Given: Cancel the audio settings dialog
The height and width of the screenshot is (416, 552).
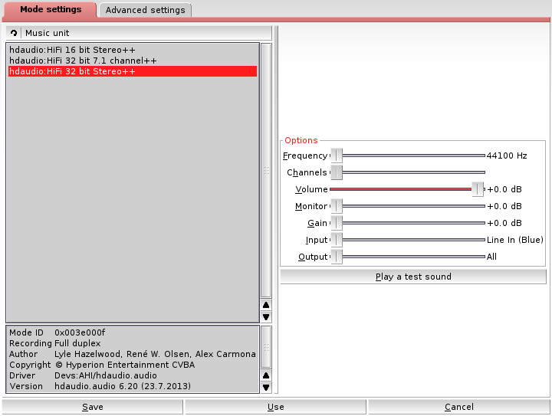Looking at the screenshot, I should (458, 407).
